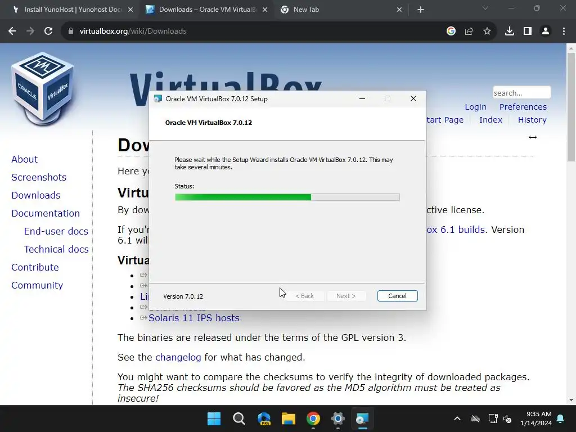The height and width of the screenshot is (432, 576).
Task: Open the tab search chevron
Action: 485,8
